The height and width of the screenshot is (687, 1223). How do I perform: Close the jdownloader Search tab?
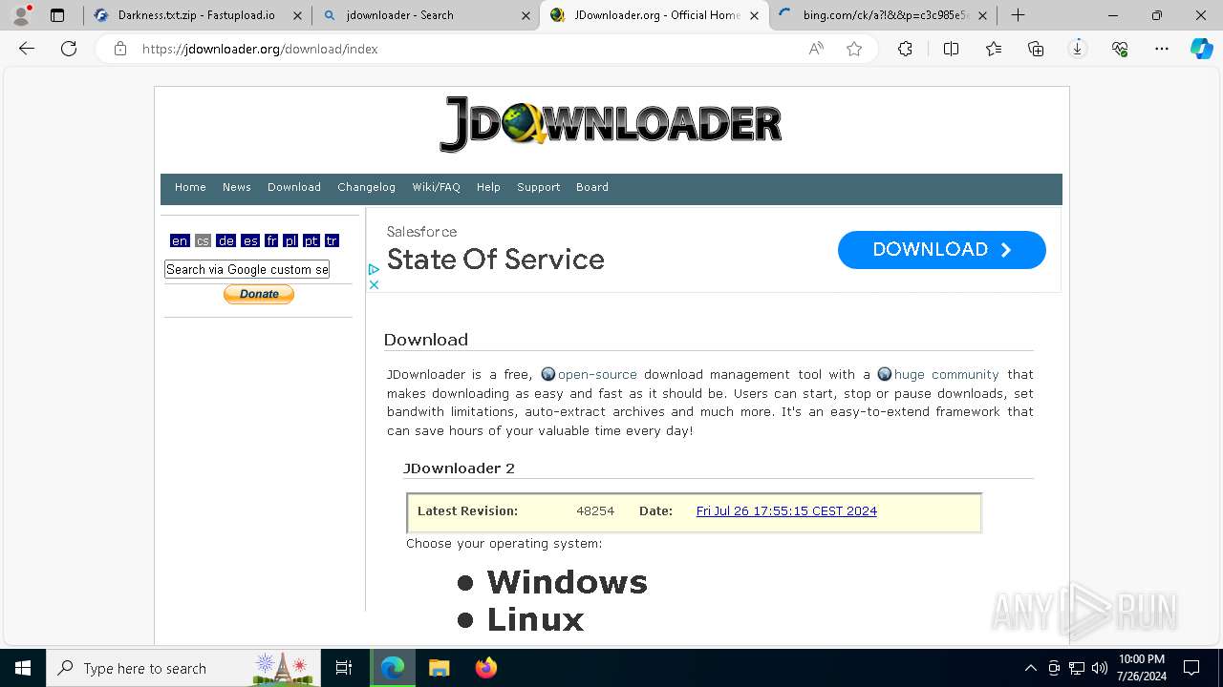[526, 15]
